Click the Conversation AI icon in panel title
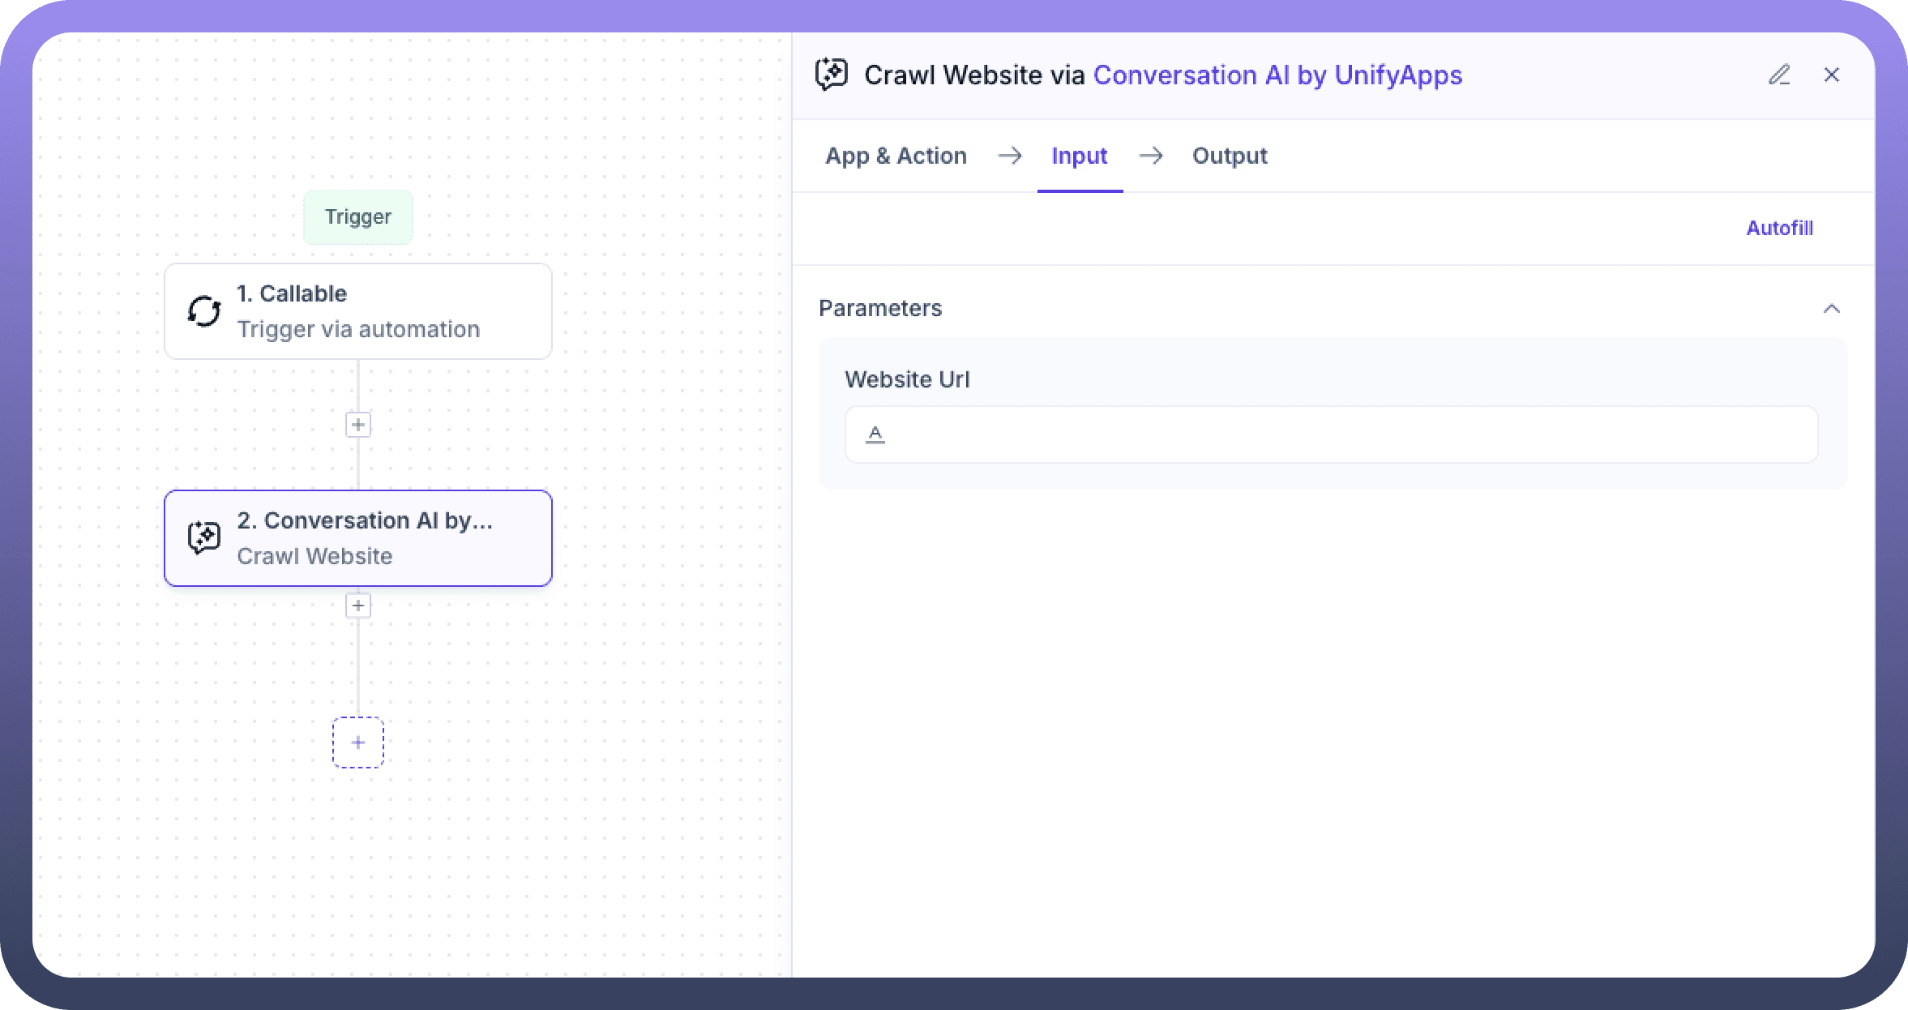 point(832,75)
